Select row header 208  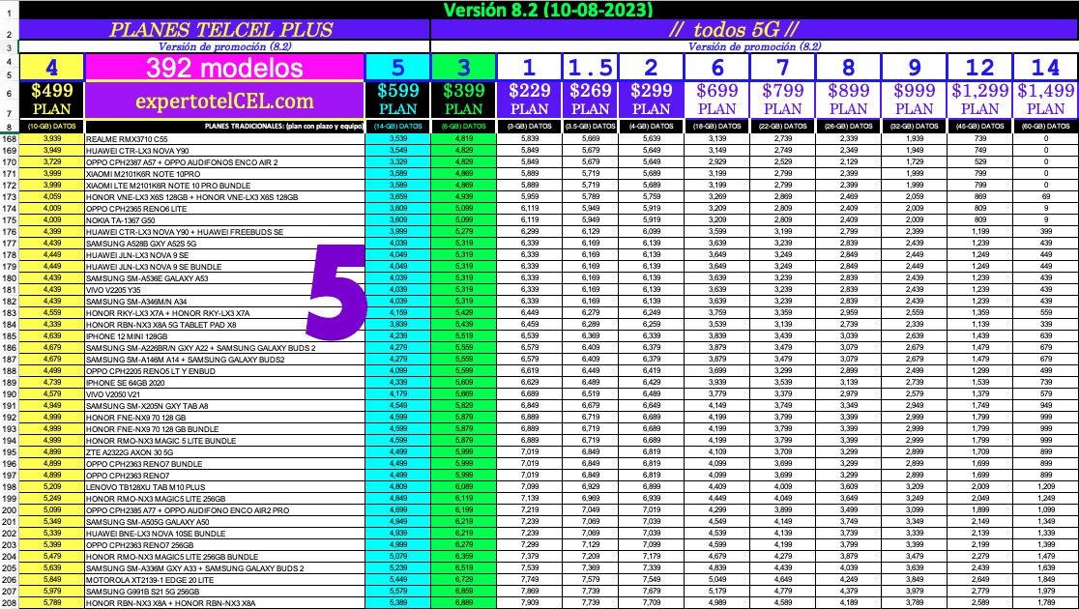tap(10, 603)
